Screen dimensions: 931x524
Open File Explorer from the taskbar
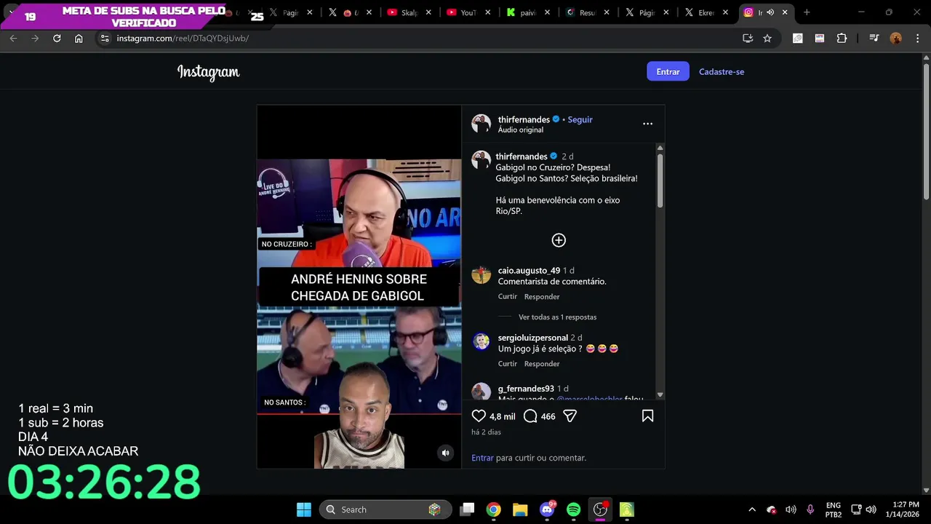520,509
